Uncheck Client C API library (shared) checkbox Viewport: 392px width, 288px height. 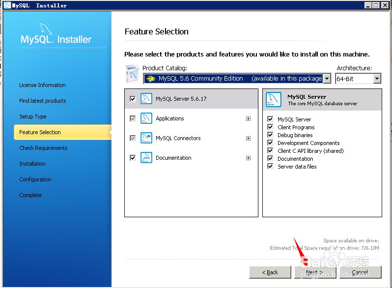click(x=270, y=150)
